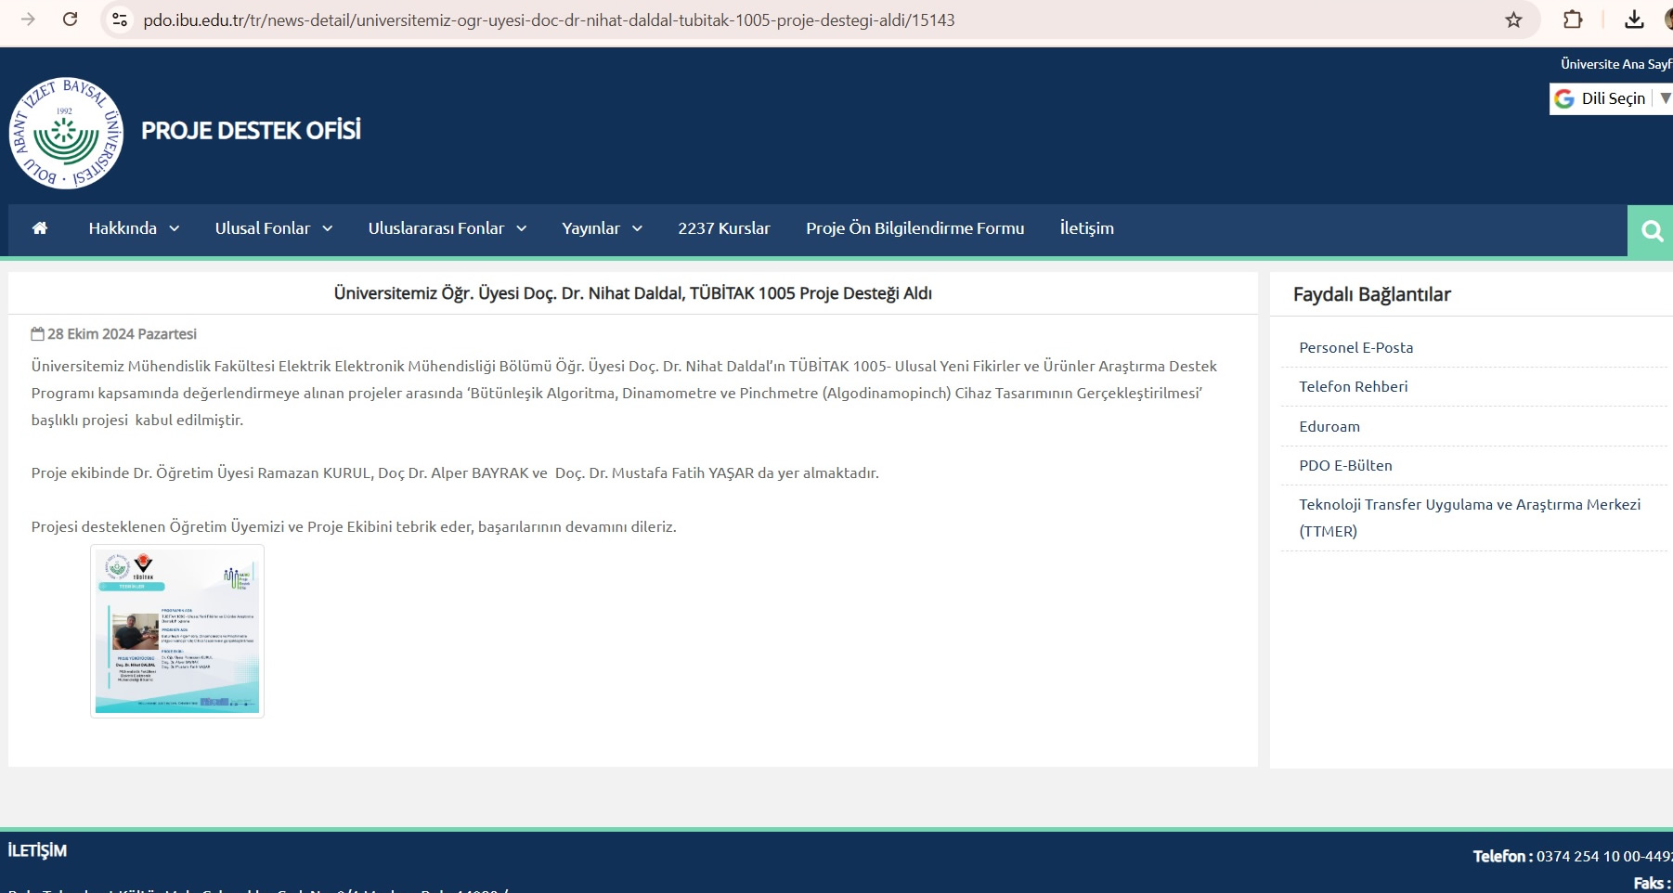Open the browser downloads icon

(1634, 20)
